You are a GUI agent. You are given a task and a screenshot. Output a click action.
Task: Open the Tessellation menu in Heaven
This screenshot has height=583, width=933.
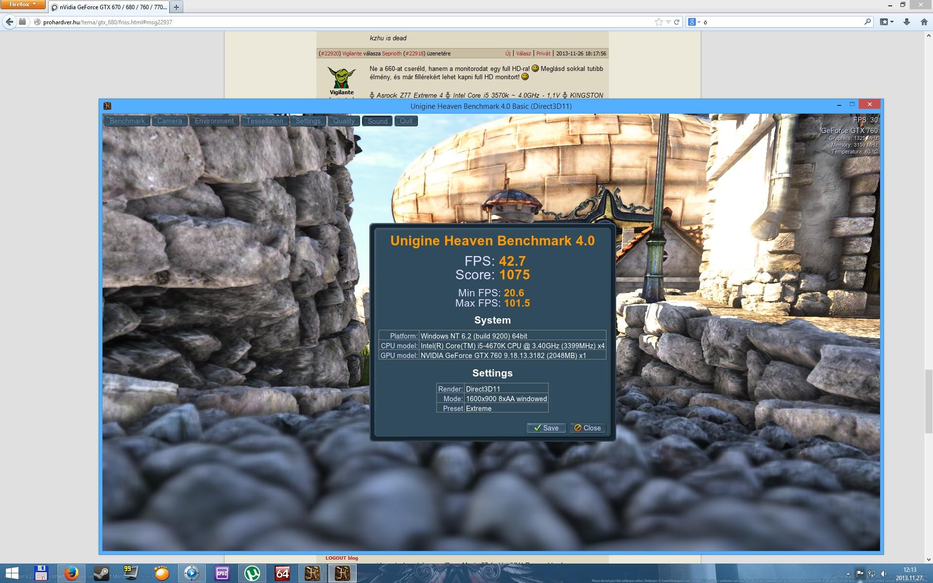click(264, 121)
